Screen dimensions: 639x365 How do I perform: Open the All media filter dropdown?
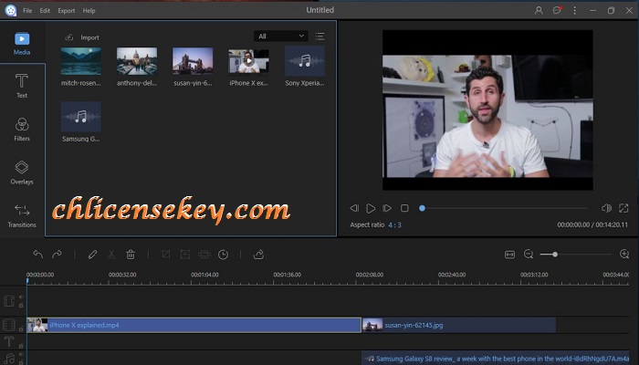281,36
